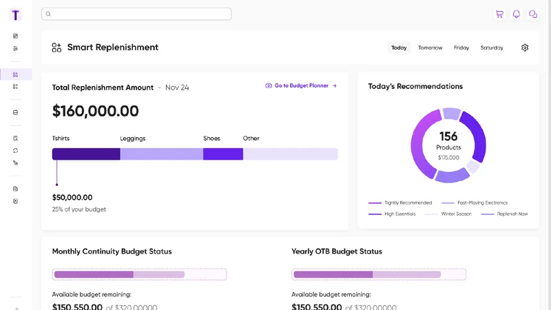
Task: Click the Fast-Moving Electronics legend item
Action: tap(475, 203)
